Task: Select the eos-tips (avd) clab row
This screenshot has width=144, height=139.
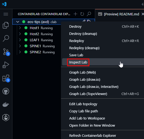Action: 54,22
